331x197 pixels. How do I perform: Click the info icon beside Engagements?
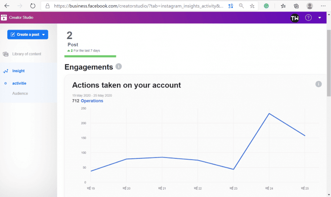119,67
